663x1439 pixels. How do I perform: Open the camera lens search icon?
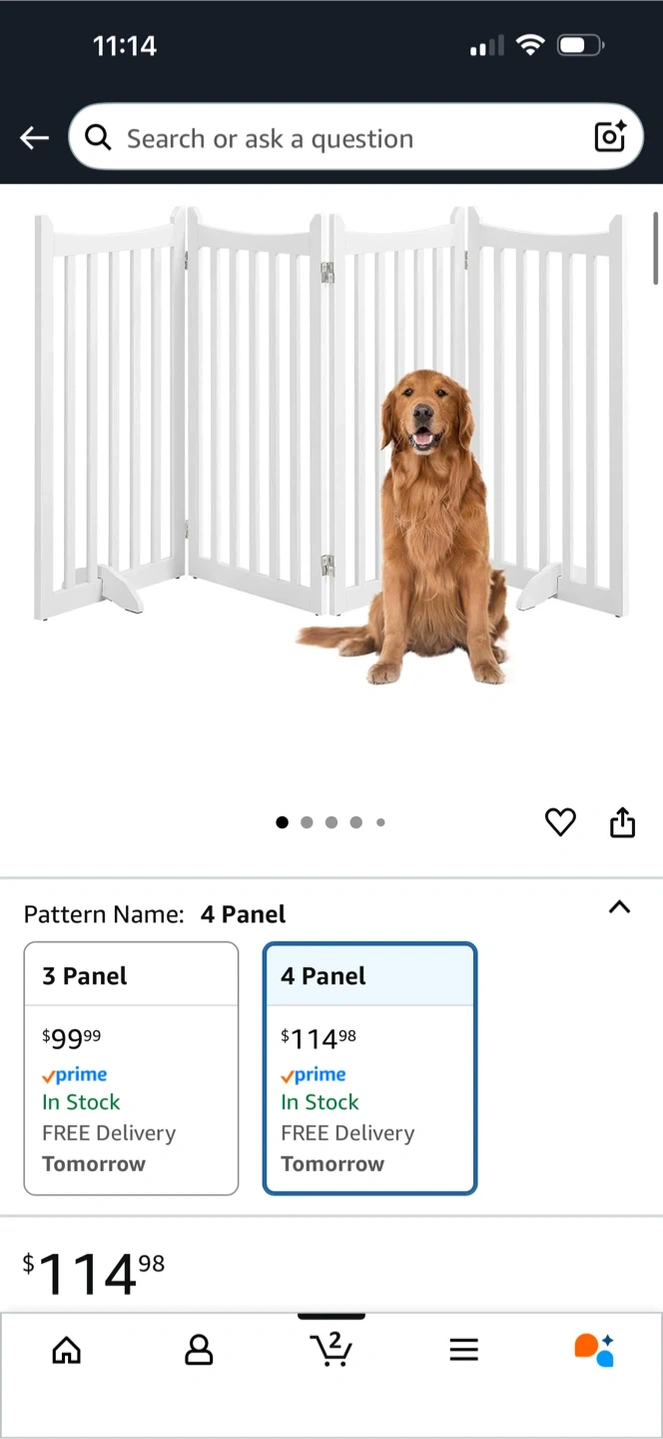(610, 137)
